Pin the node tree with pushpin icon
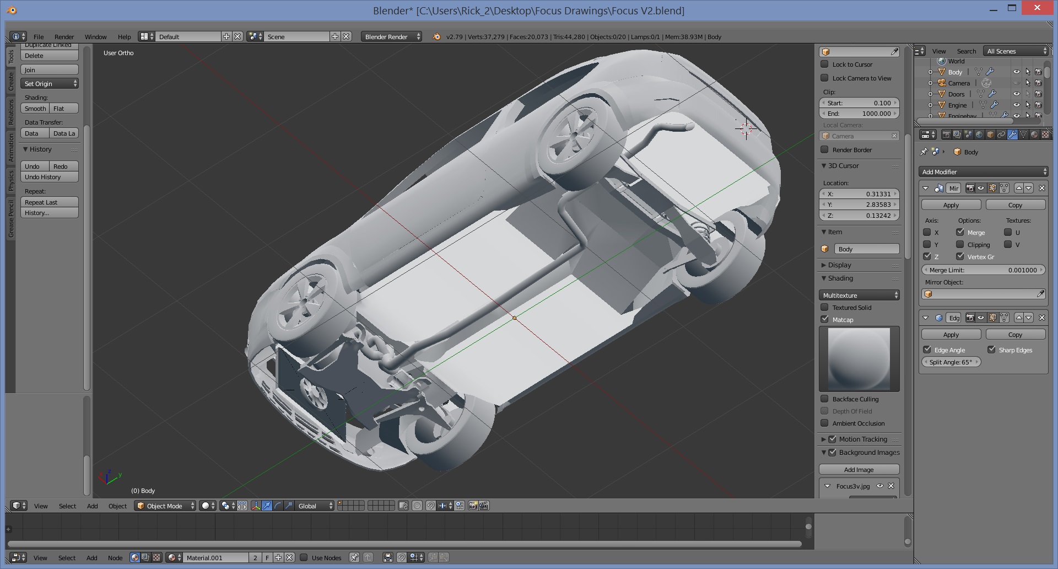Image resolution: width=1058 pixels, height=569 pixels. coord(354,557)
